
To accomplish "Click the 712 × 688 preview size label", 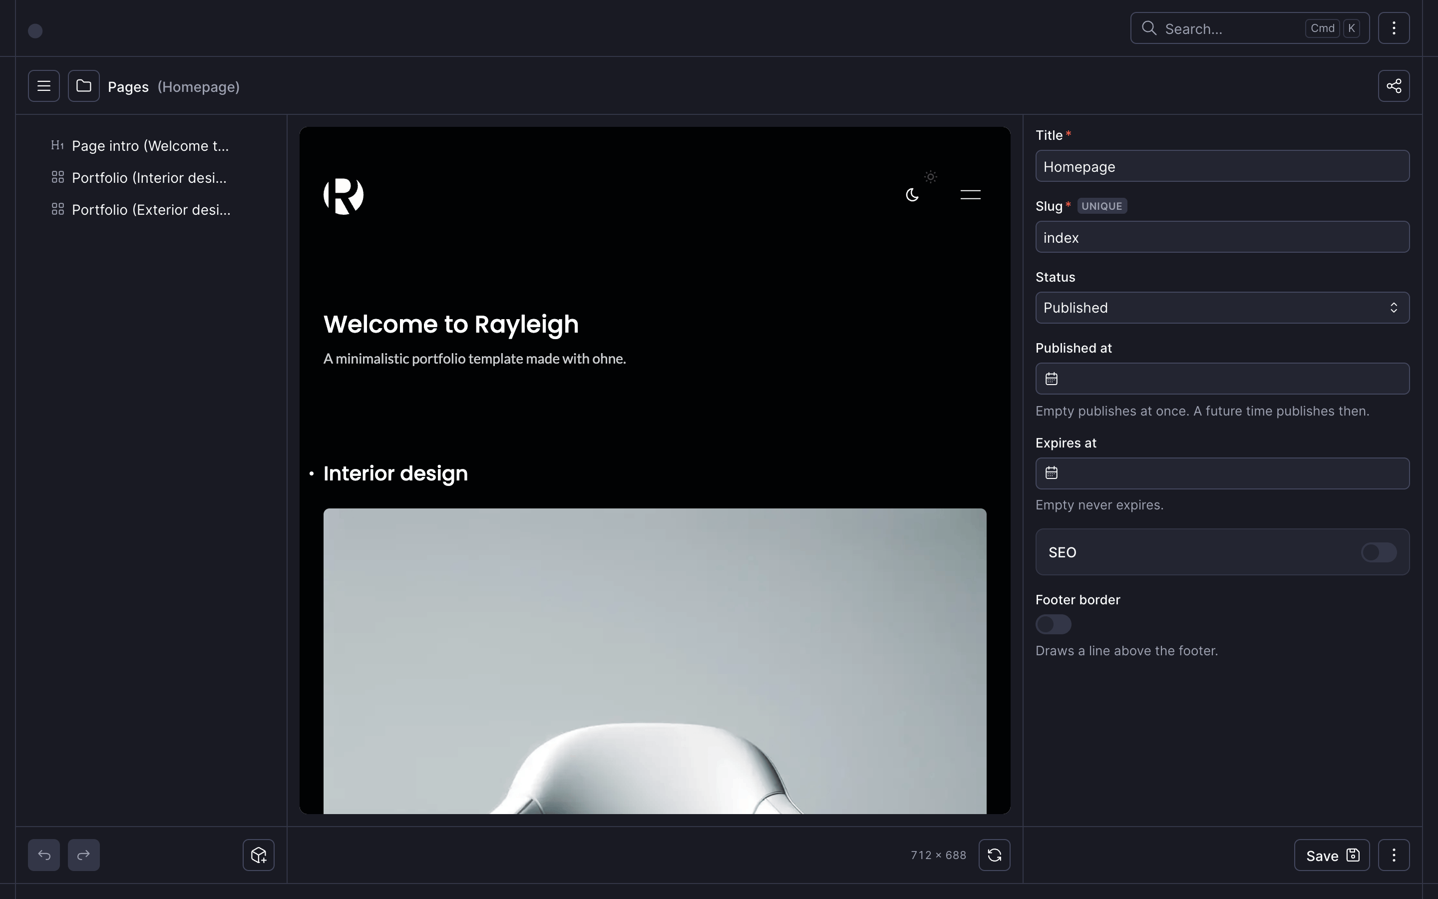I will coord(938,855).
